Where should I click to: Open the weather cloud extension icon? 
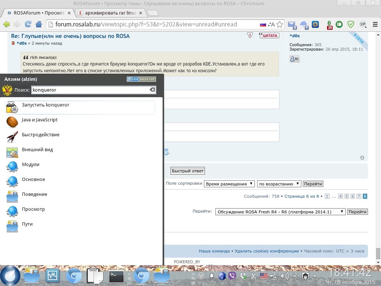coord(304,25)
